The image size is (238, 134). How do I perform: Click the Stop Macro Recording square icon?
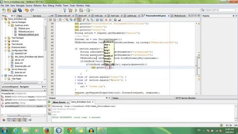tap(110, 20)
